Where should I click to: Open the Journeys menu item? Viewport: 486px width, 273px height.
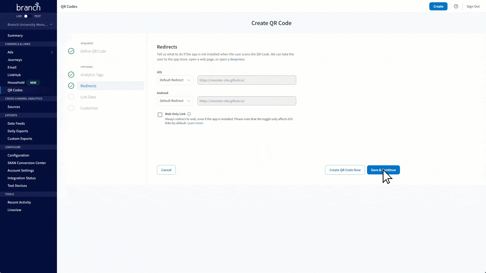point(15,59)
